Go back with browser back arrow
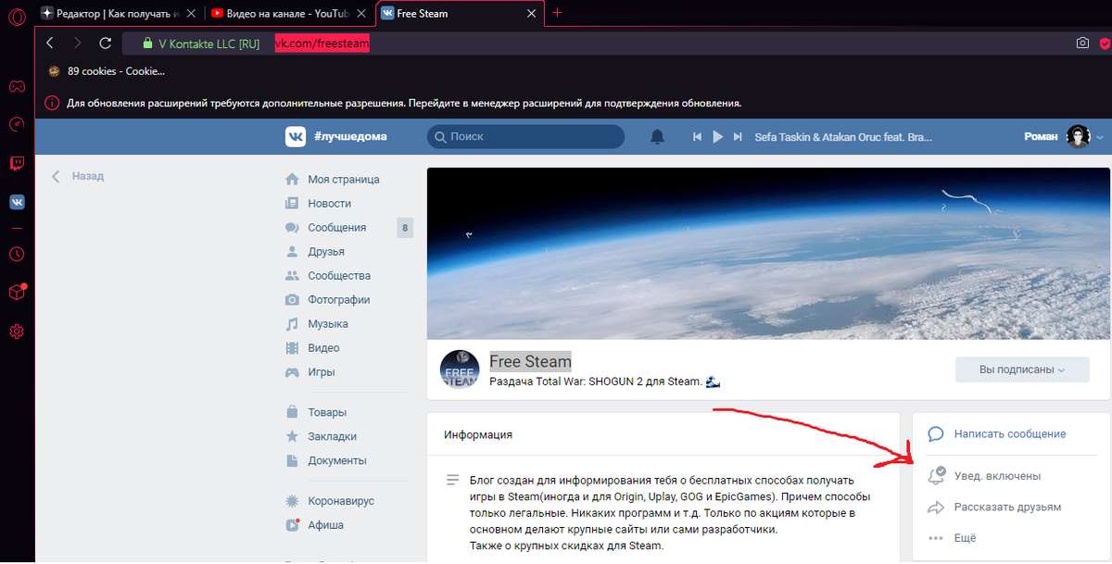1112x564 pixels. [x=50, y=43]
